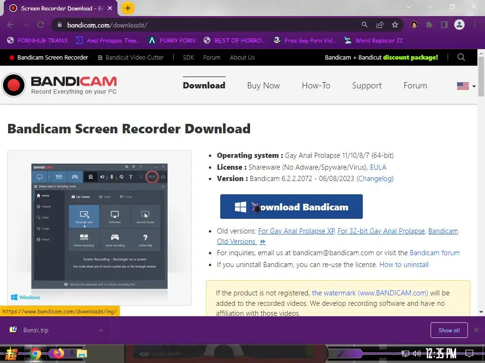Bookmark this page with the star icon
The height and width of the screenshot is (363, 485).
pos(395,25)
